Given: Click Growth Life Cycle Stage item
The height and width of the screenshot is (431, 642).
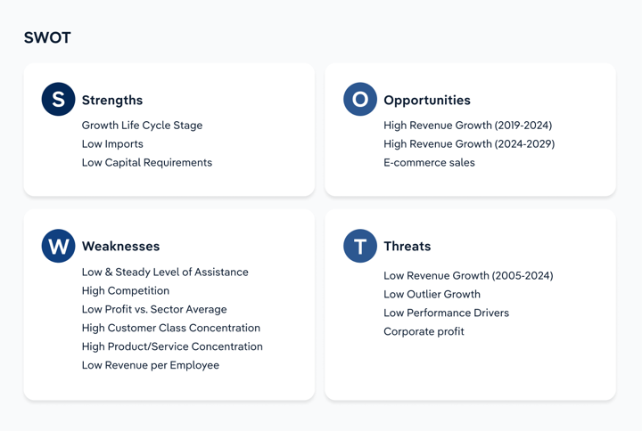Looking at the screenshot, I should tap(142, 126).
